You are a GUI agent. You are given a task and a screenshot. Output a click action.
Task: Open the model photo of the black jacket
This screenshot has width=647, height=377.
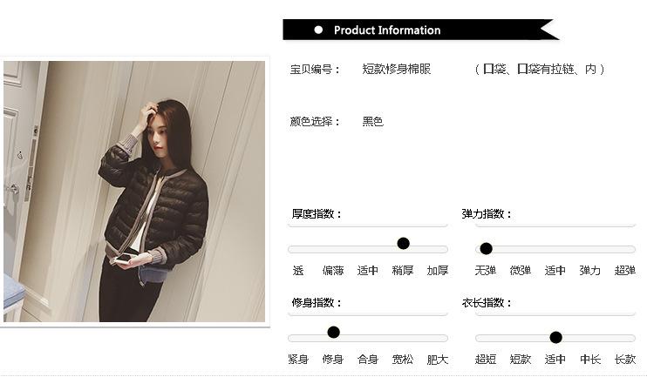point(134,192)
